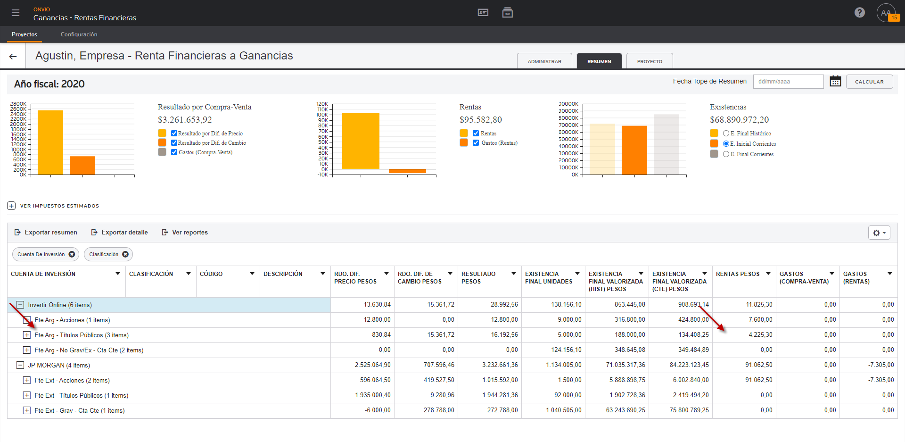Open Descripción column filter arrow
Screen dimensions: 905x442
(x=323, y=274)
